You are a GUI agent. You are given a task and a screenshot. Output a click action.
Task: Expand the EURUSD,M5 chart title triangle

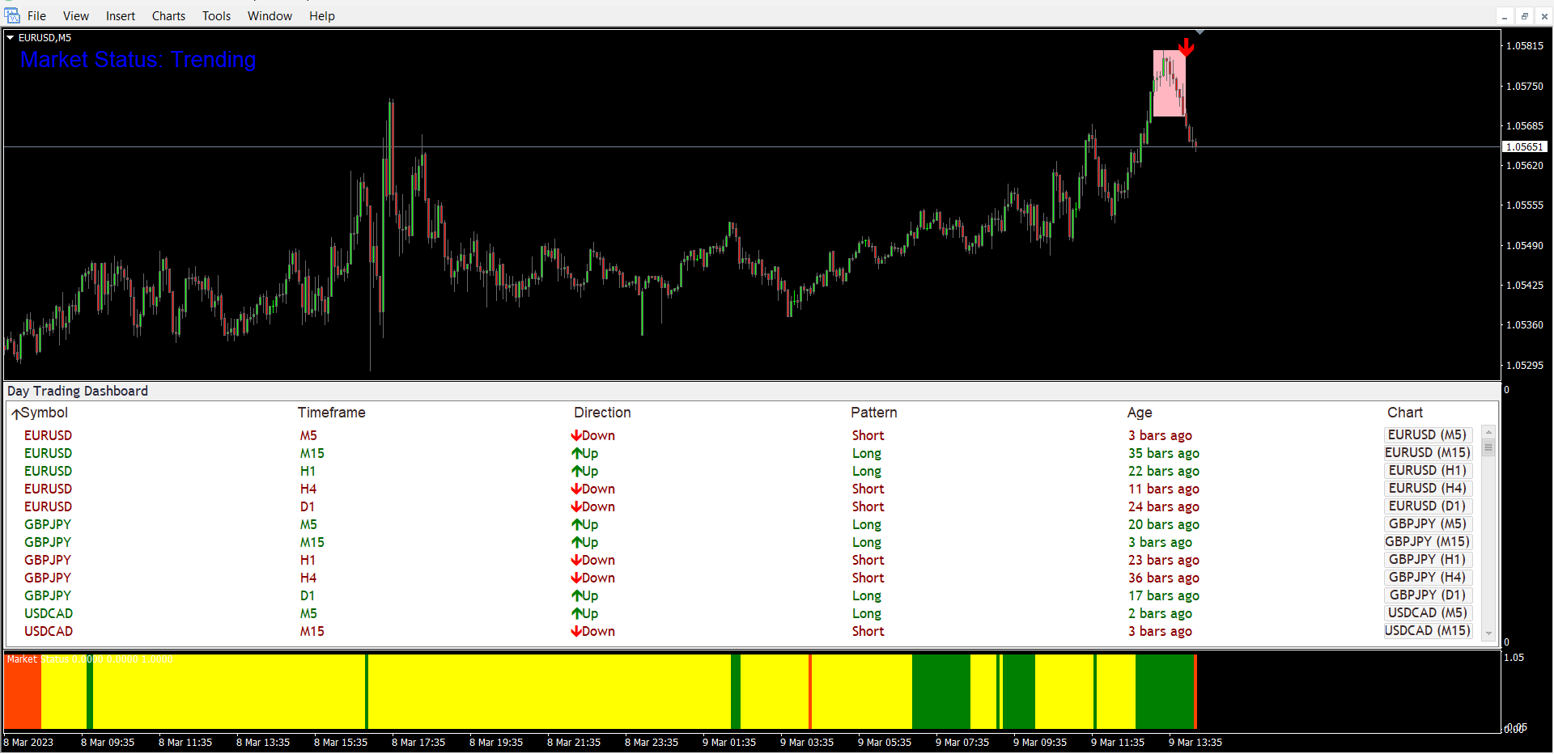pos(11,37)
